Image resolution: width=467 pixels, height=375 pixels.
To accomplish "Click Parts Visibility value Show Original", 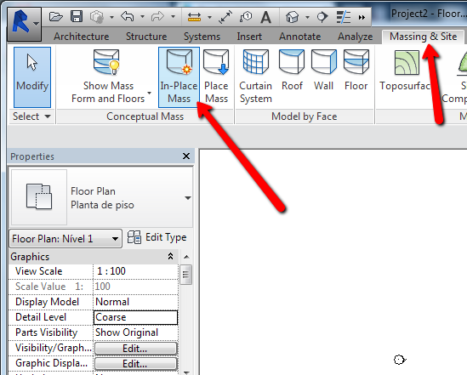I will 136,332.
